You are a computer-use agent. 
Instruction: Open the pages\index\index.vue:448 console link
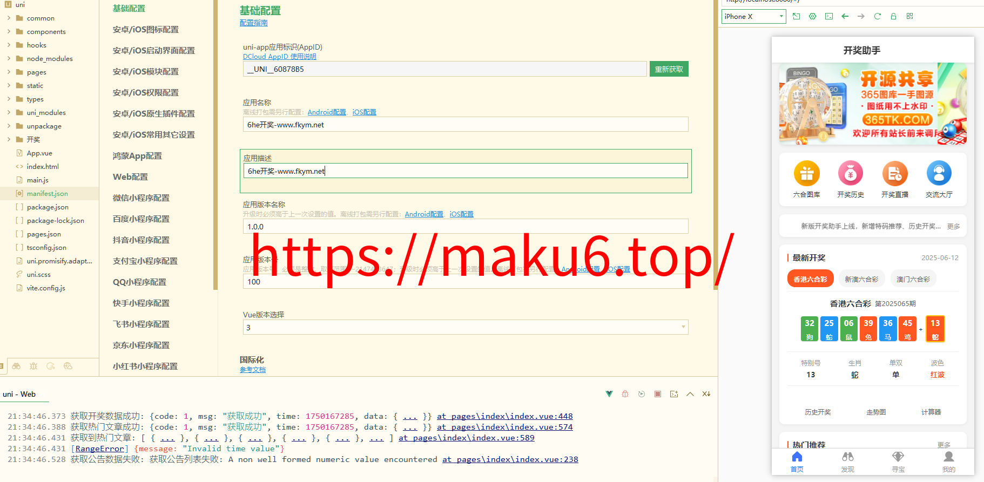click(505, 416)
